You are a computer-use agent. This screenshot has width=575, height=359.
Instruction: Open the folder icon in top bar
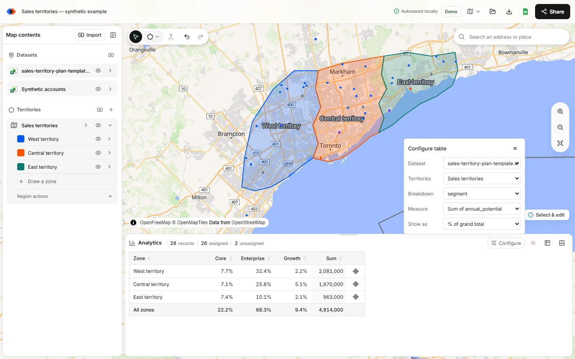pos(493,12)
